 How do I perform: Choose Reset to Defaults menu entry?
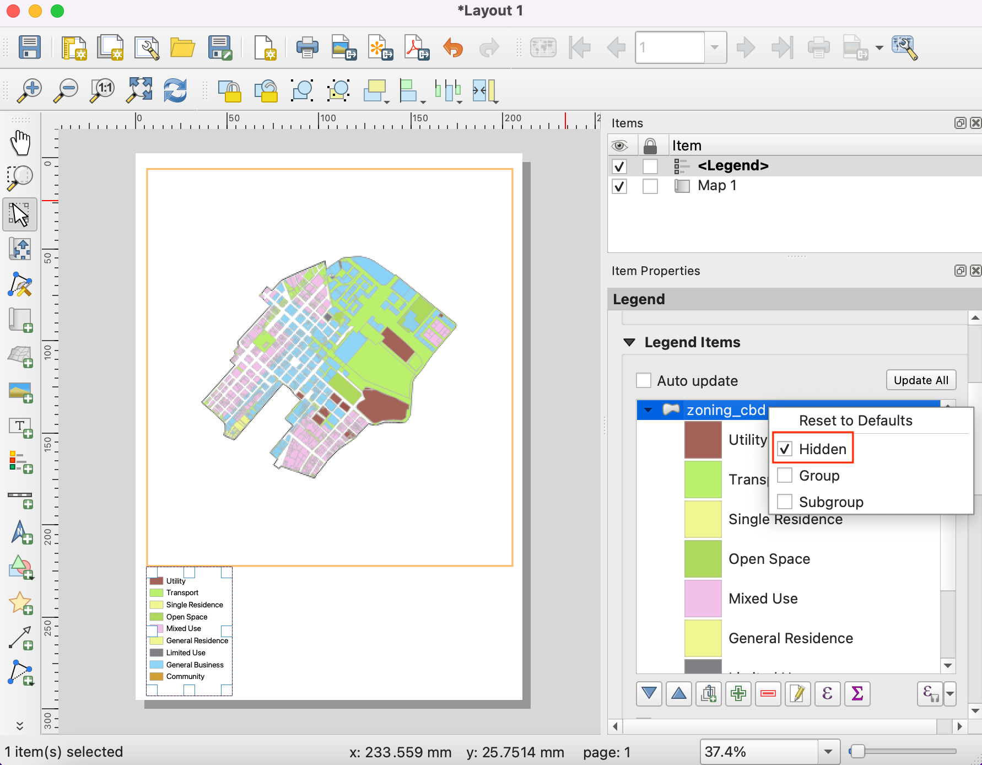[855, 421]
